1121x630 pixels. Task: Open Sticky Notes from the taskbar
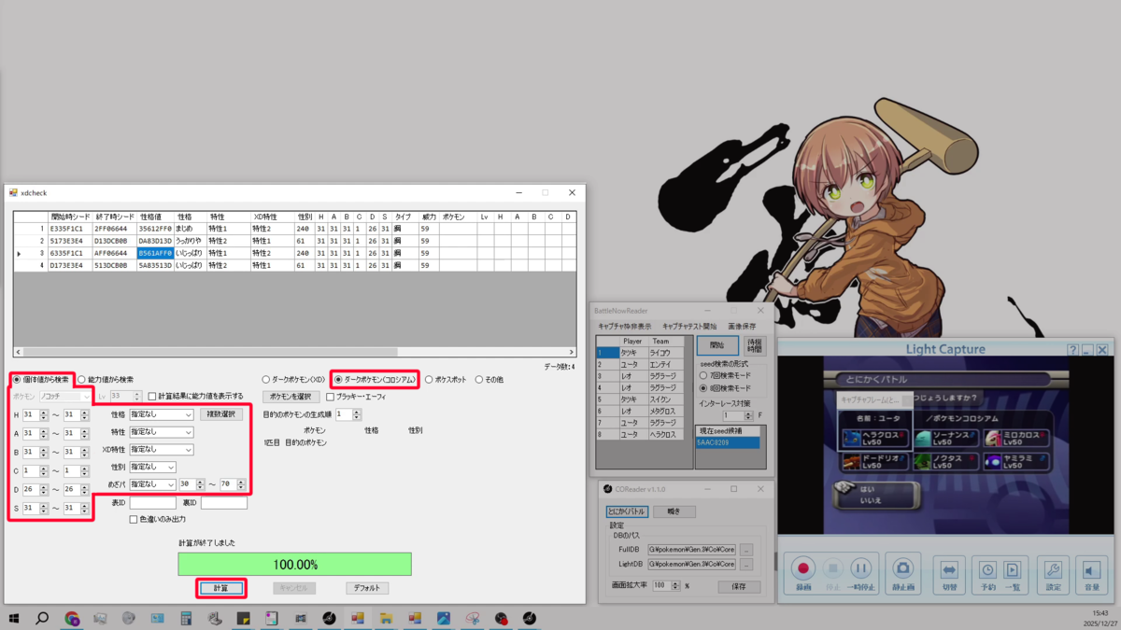point(243,618)
